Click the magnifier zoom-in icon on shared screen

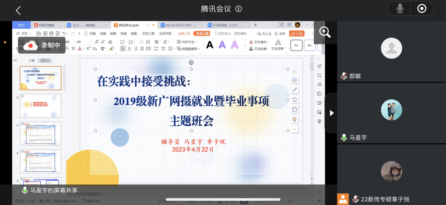(x=325, y=32)
